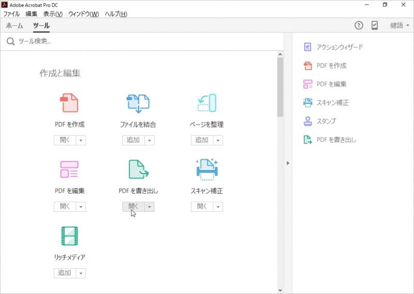
Task: Click アクションウィザード label in right panel
Action: (x=340, y=47)
